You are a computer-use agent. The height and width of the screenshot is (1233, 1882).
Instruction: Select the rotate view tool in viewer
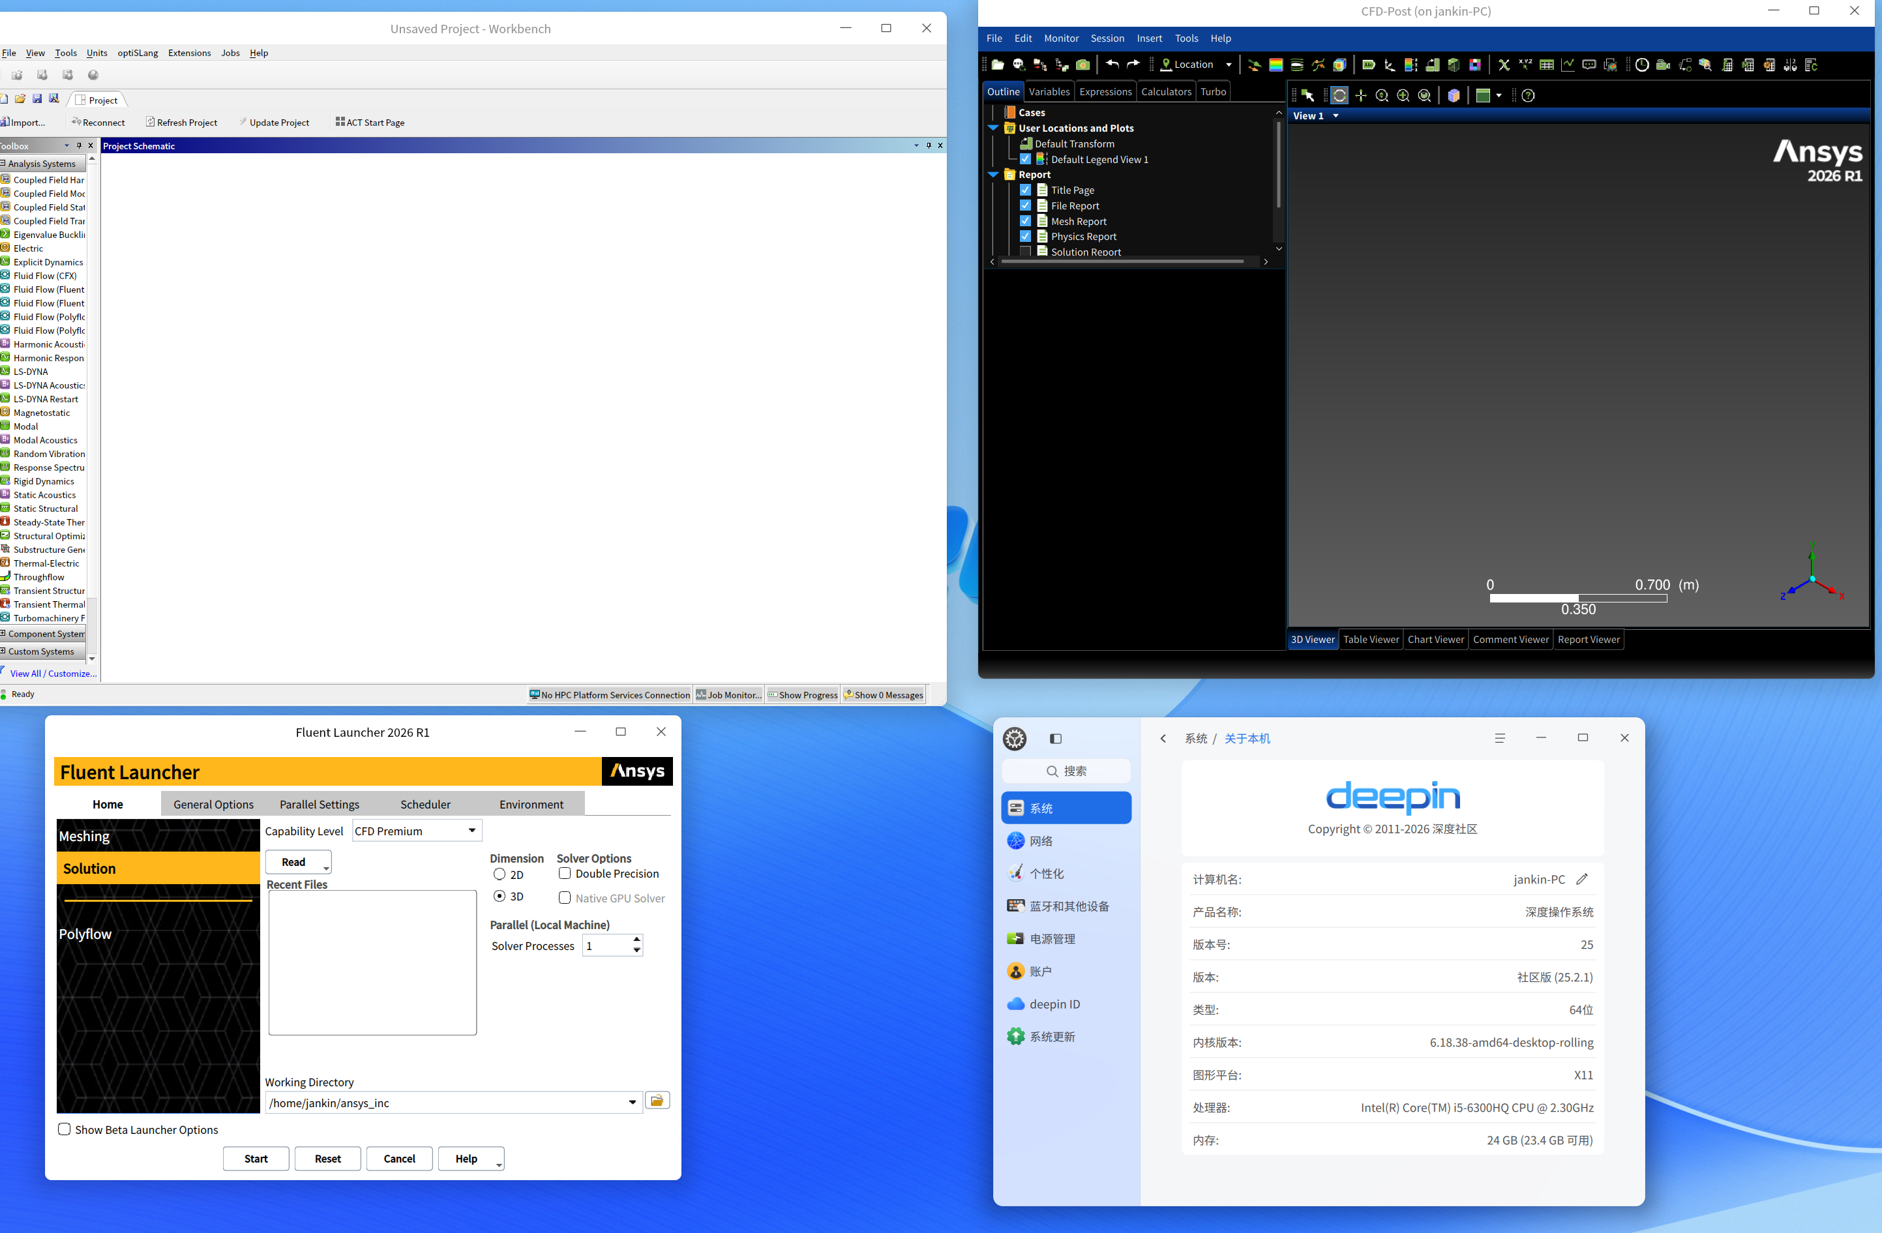(x=1339, y=95)
